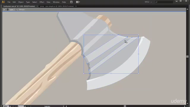Go to the last artboard
190x107 pixels.
pos(31,106)
